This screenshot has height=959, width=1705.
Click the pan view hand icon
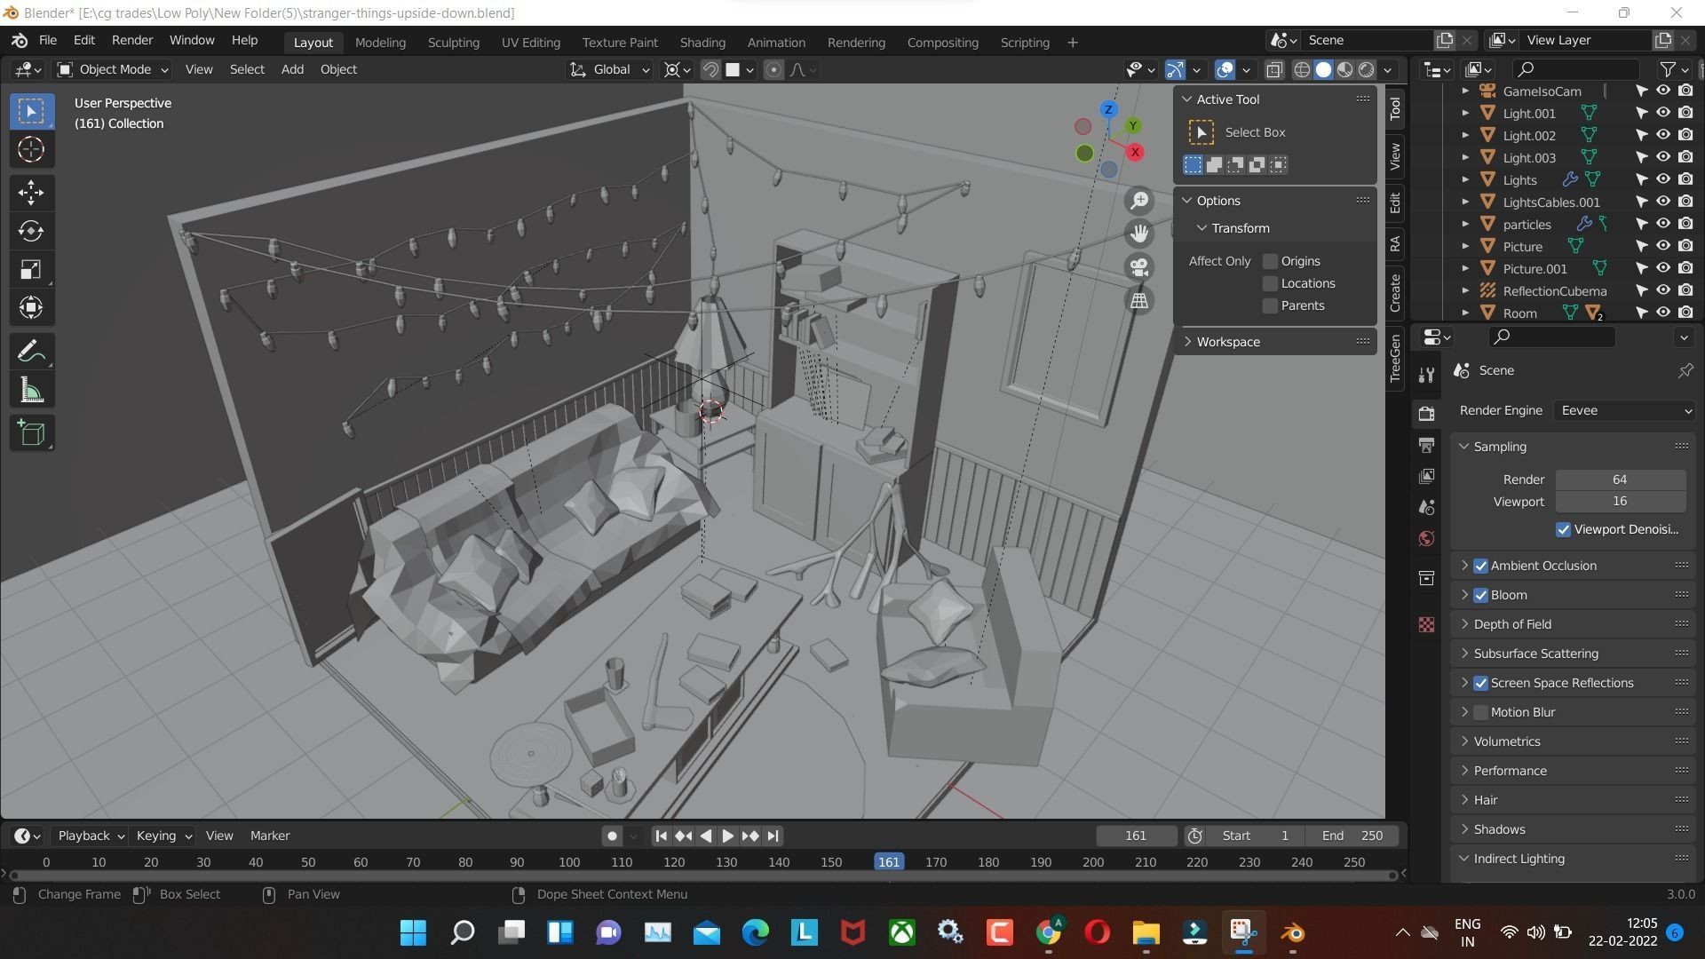coord(1139,234)
